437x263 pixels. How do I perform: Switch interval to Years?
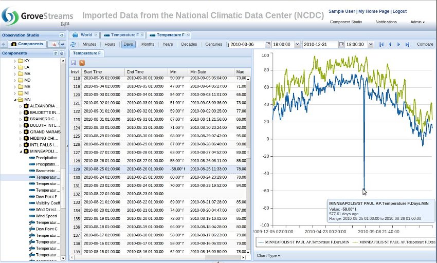click(x=168, y=45)
